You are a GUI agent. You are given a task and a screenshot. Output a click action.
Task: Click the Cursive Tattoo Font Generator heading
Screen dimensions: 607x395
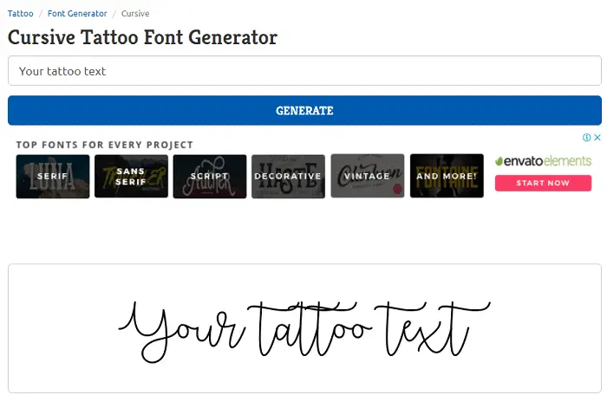coord(142,37)
